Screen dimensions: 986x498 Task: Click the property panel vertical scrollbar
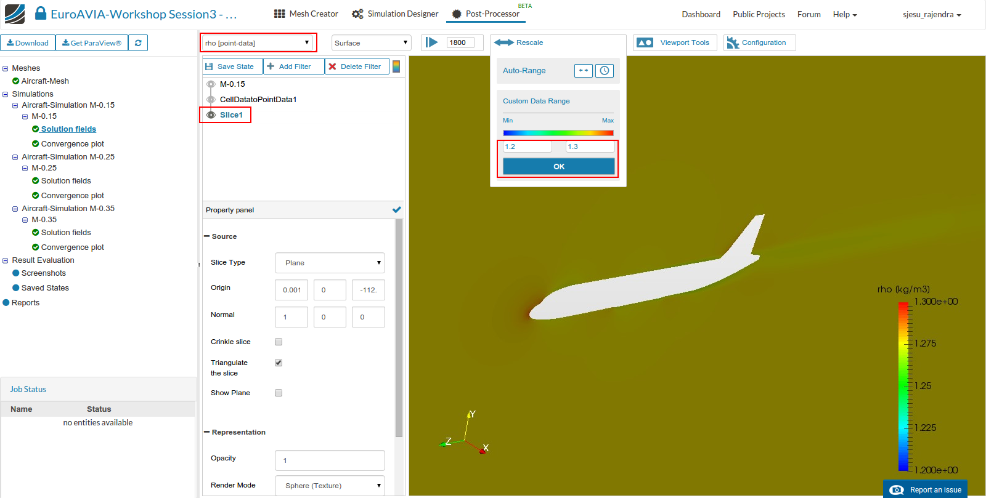point(399,328)
